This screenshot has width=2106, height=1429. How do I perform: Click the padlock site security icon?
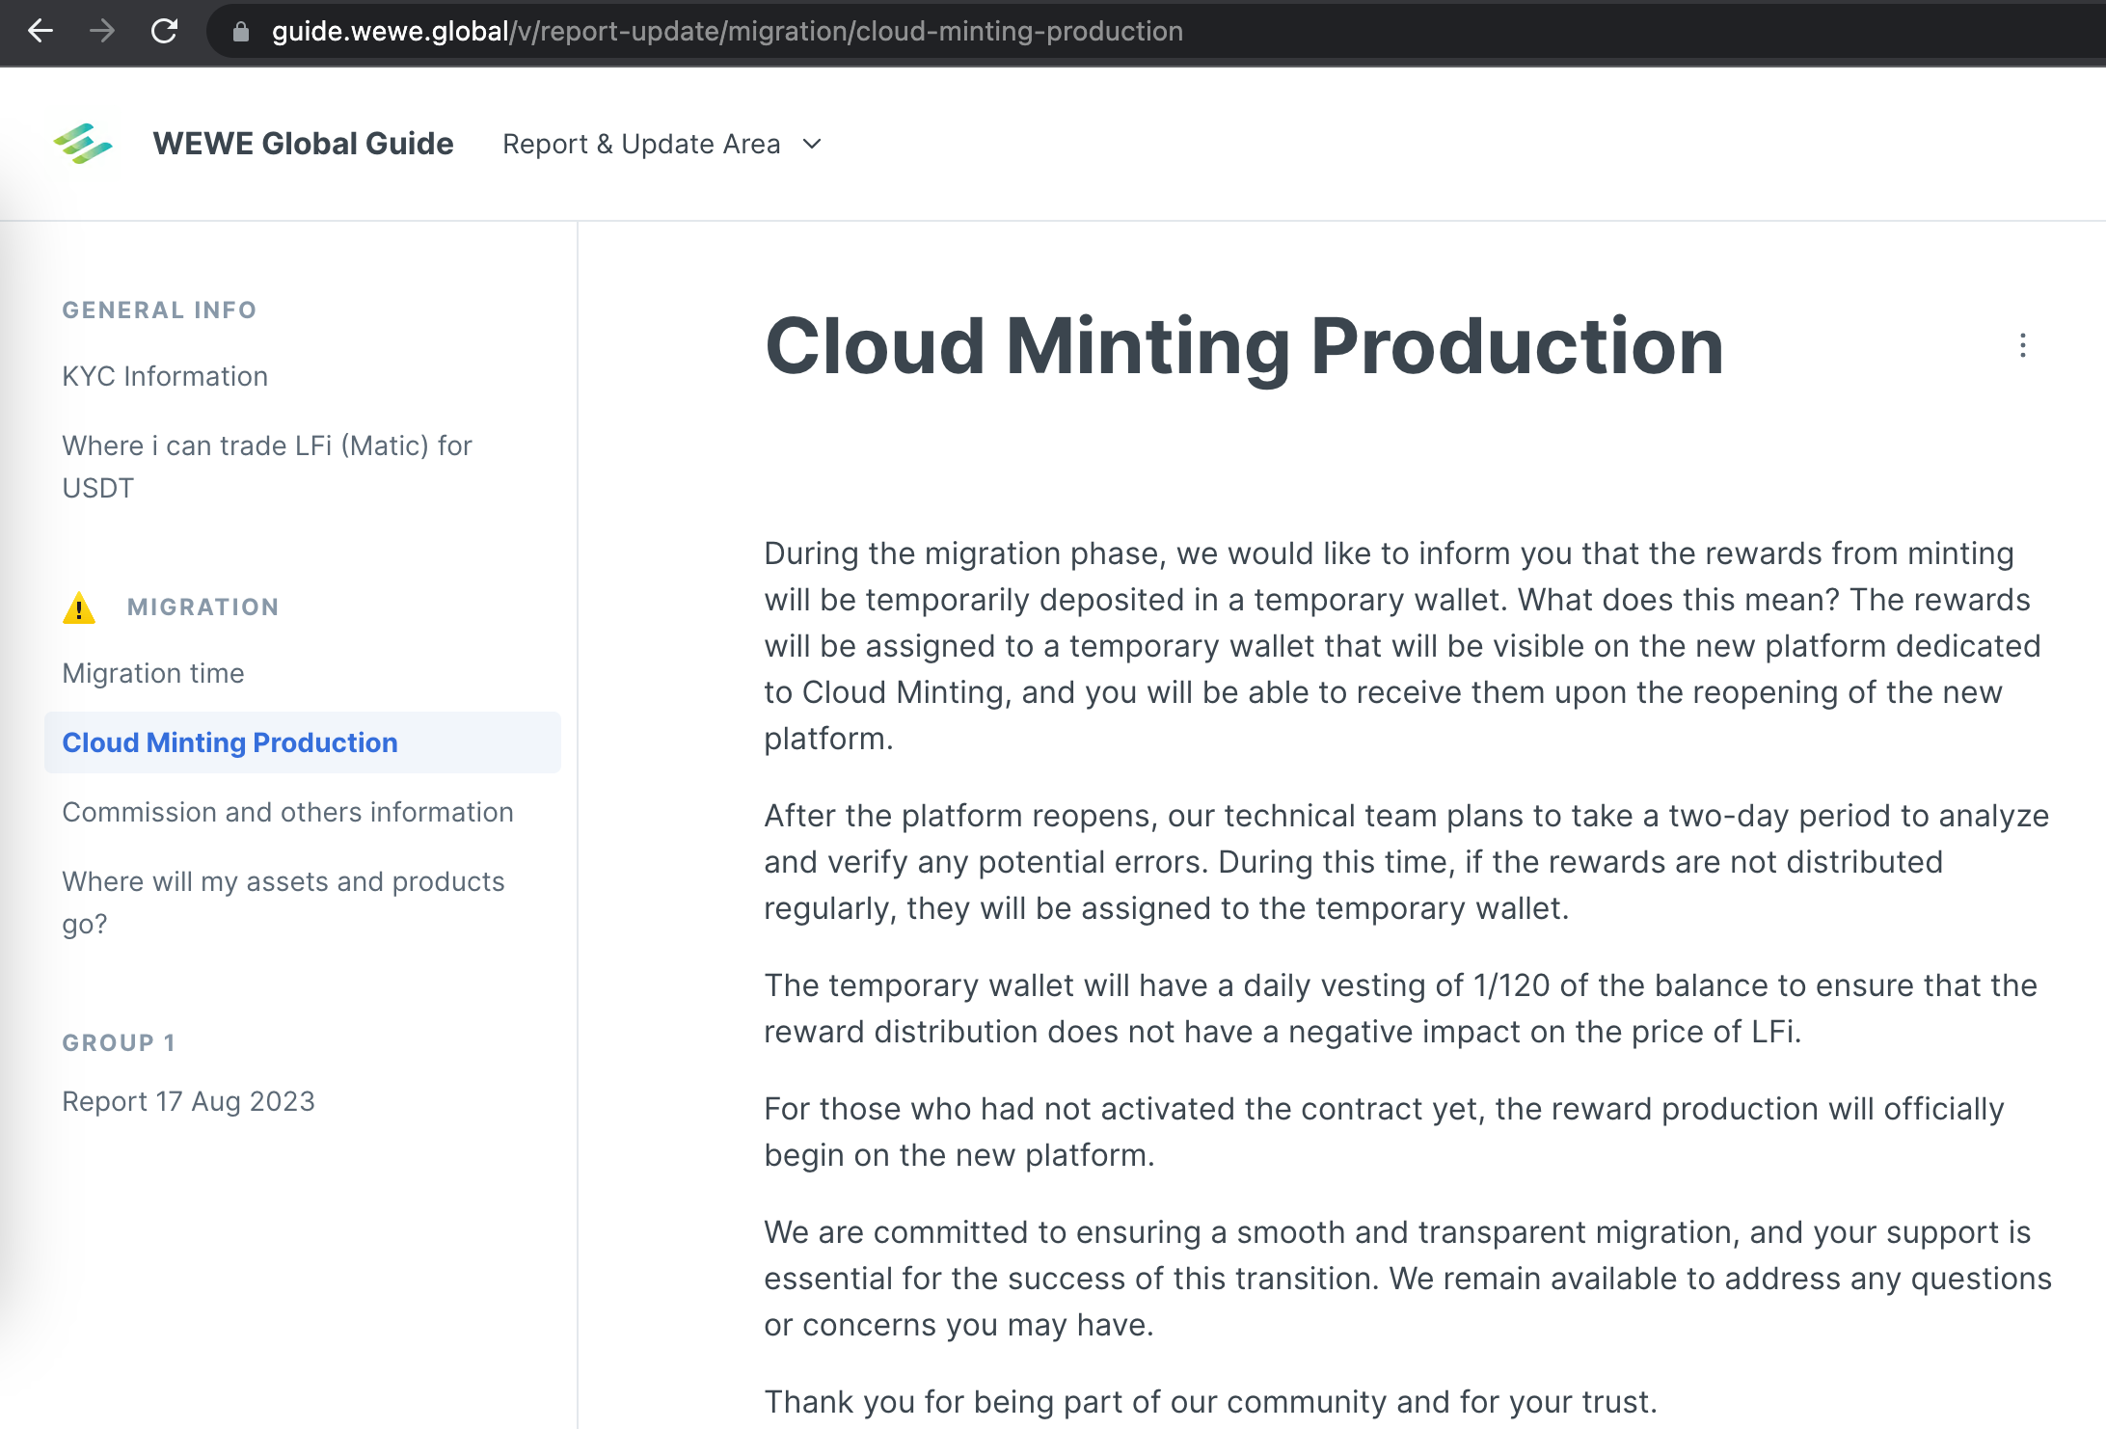pyautogui.click(x=241, y=32)
